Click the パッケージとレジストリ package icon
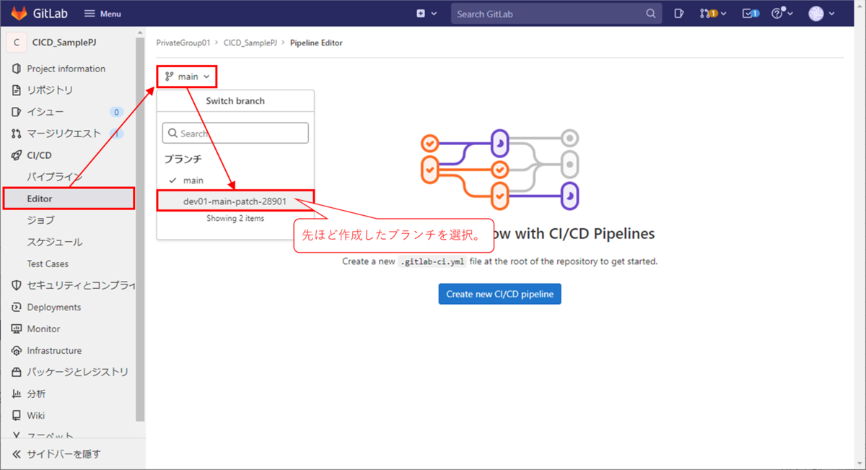This screenshot has width=866, height=470. (x=17, y=372)
